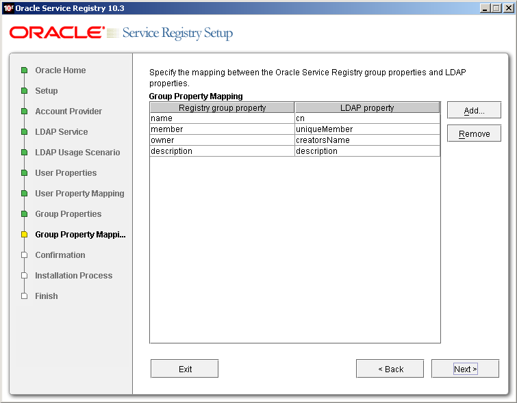Click the Oracle Service Registry title bar icon

click(x=8, y=8)
